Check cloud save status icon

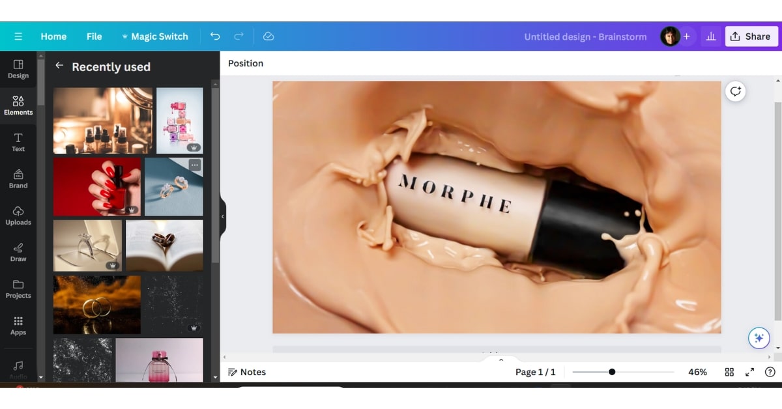point(268,36)
